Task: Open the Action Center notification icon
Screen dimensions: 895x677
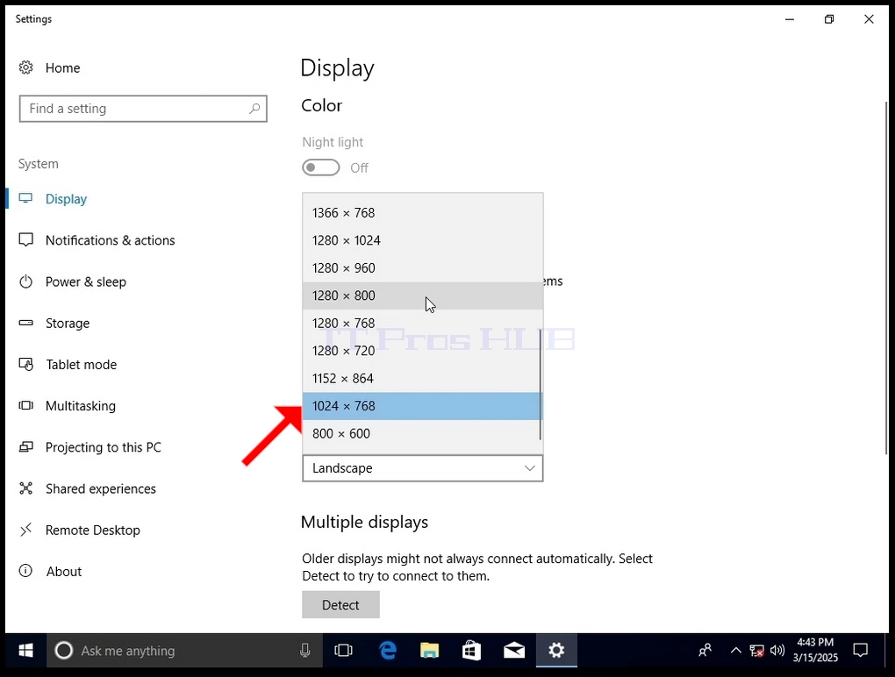Action: click(x=860, y=650)
